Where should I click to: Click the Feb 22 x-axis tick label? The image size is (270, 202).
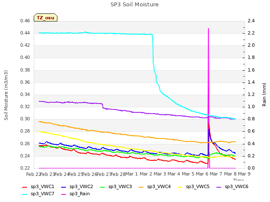34,174
